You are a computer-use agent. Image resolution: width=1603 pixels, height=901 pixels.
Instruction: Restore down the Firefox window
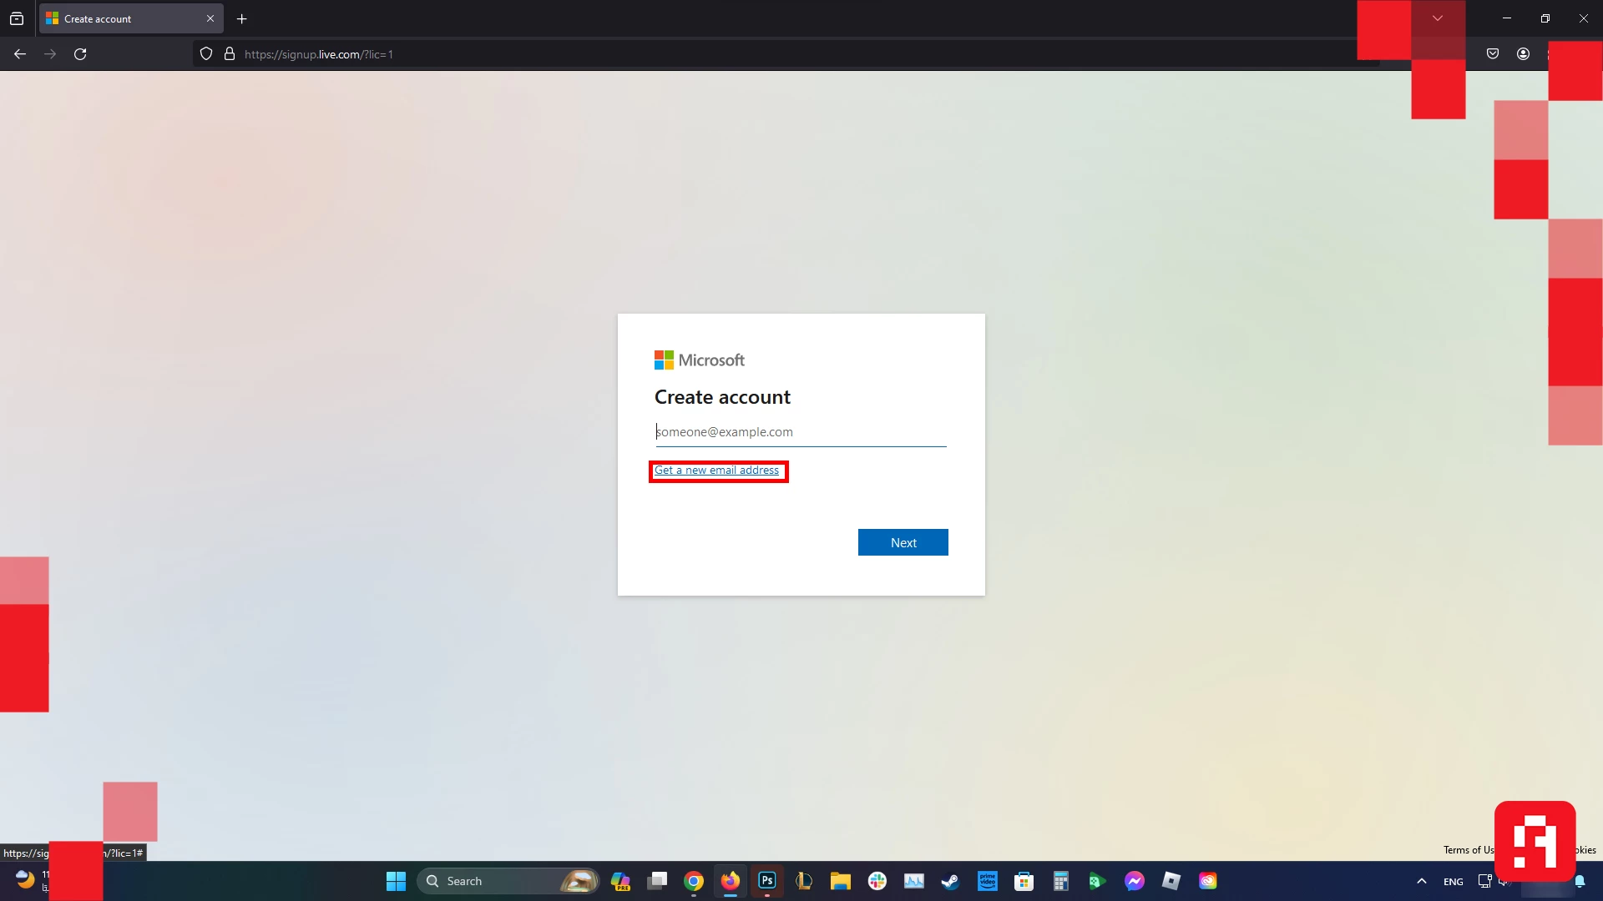point(1545,18)
